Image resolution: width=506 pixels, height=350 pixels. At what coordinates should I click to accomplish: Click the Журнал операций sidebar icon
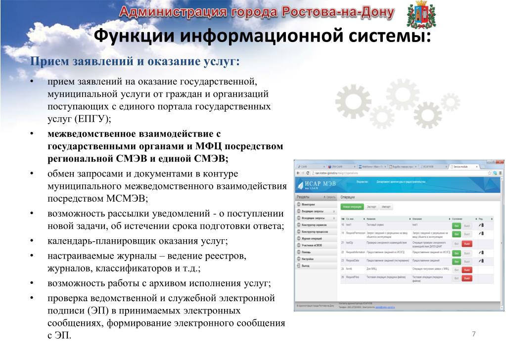point(299,238)
